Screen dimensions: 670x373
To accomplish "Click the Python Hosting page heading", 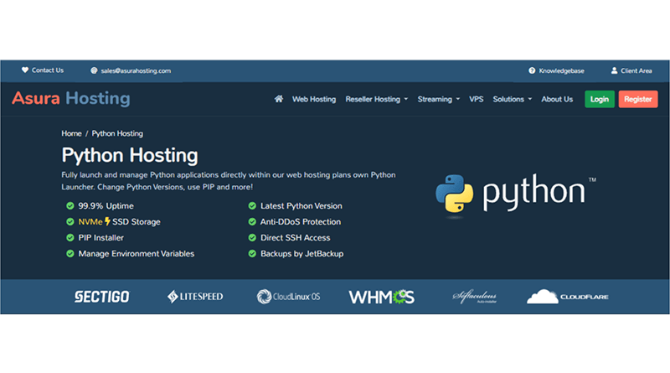I will point(130,155).
